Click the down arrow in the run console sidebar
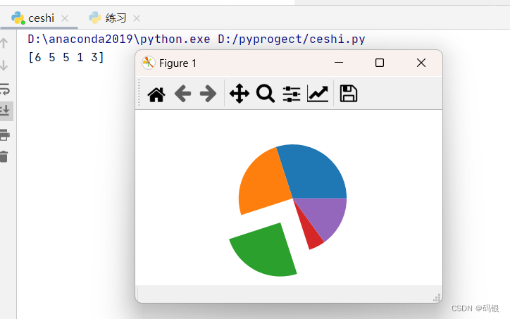Image resolution: width=510 pixels, height=319 pixels. click(4, 65)
